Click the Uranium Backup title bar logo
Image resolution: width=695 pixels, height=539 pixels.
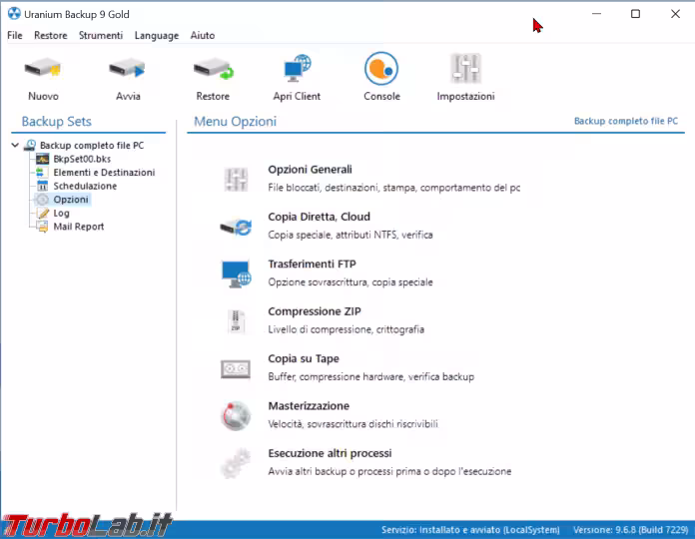[x=14, y=14]
